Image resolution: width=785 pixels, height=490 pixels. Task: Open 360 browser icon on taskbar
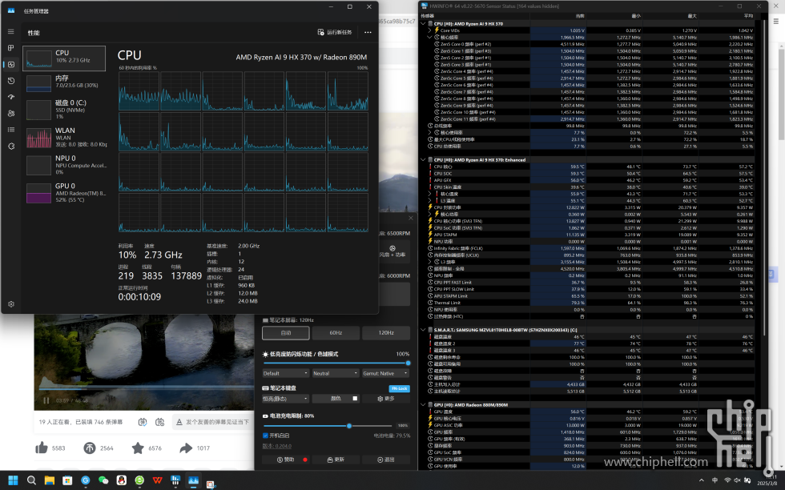pyautogui.click(x=139, y=480)
